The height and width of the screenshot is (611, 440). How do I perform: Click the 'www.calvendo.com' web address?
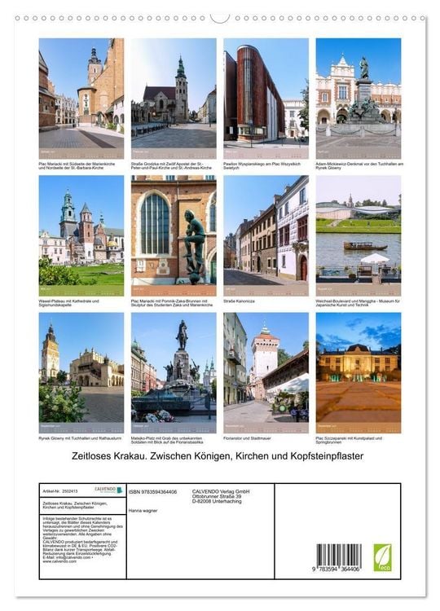pyautogui.click(x=59, y=562)
